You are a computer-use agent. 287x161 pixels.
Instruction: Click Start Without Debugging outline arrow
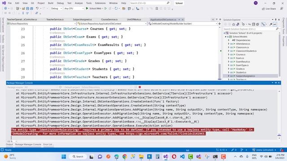click(x=106, y=8)
